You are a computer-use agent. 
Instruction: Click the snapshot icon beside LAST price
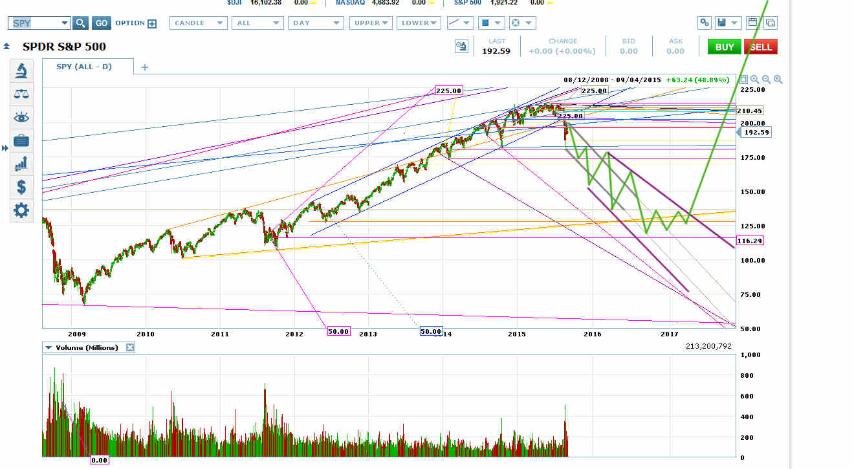click(461, 46)
